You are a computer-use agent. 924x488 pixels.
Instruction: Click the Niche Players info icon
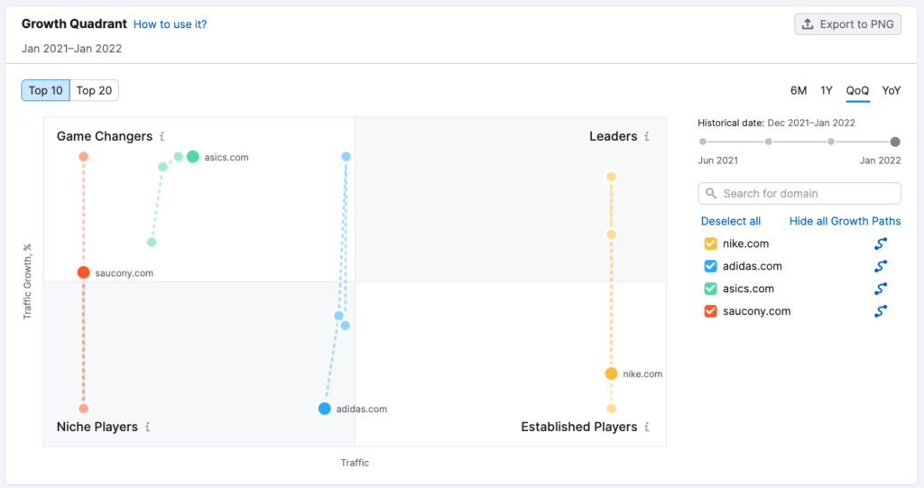coord(147,427)
